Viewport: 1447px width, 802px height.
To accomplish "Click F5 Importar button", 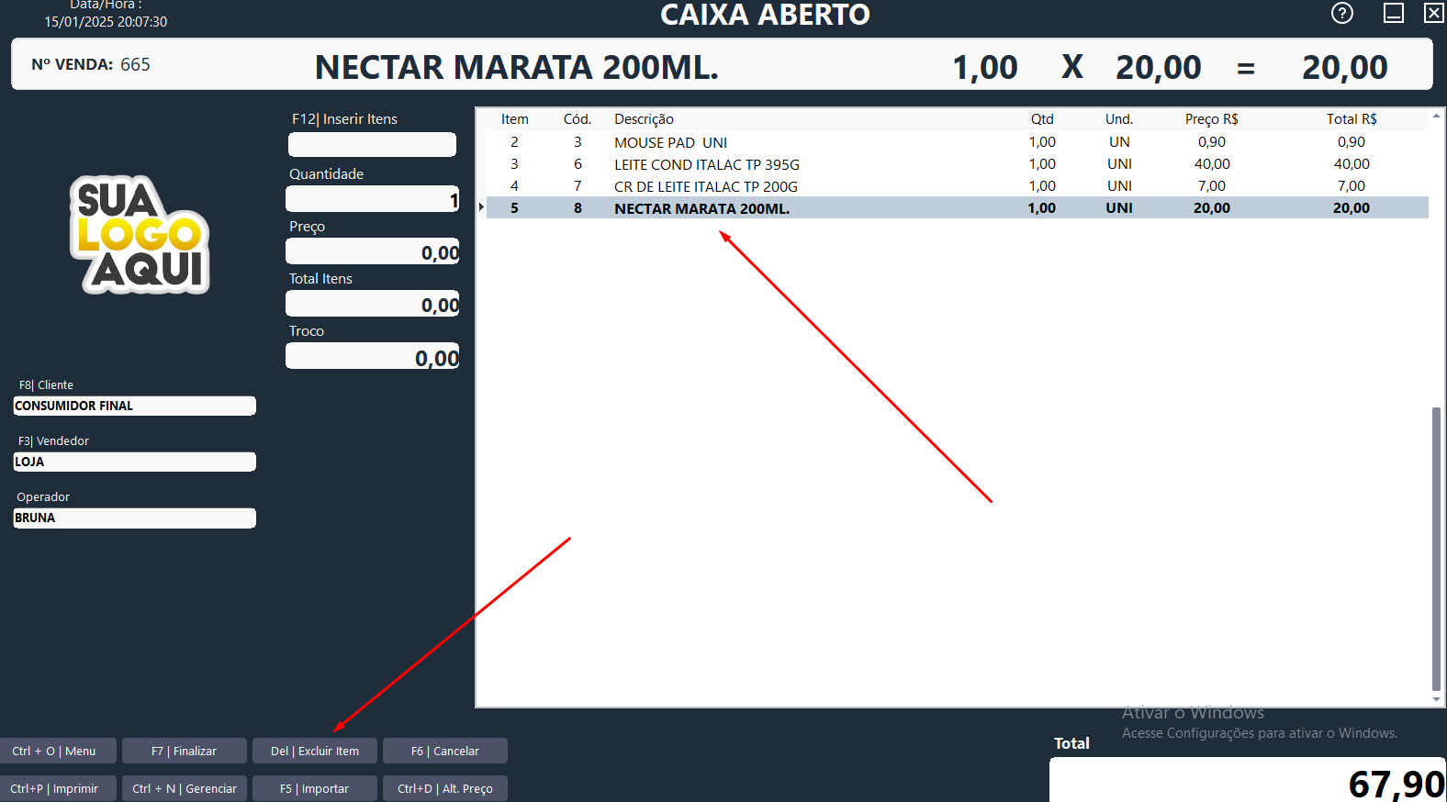I will (315, 788).
